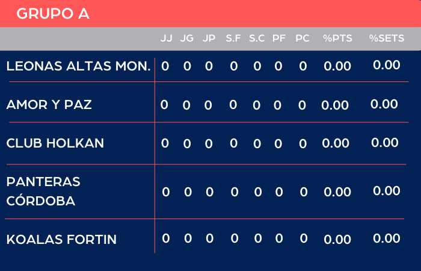This screenshot has height=271, width=421.
Task: Select PANTERAS CÓRDOBA's %PTS value
Action: (337, 192)
